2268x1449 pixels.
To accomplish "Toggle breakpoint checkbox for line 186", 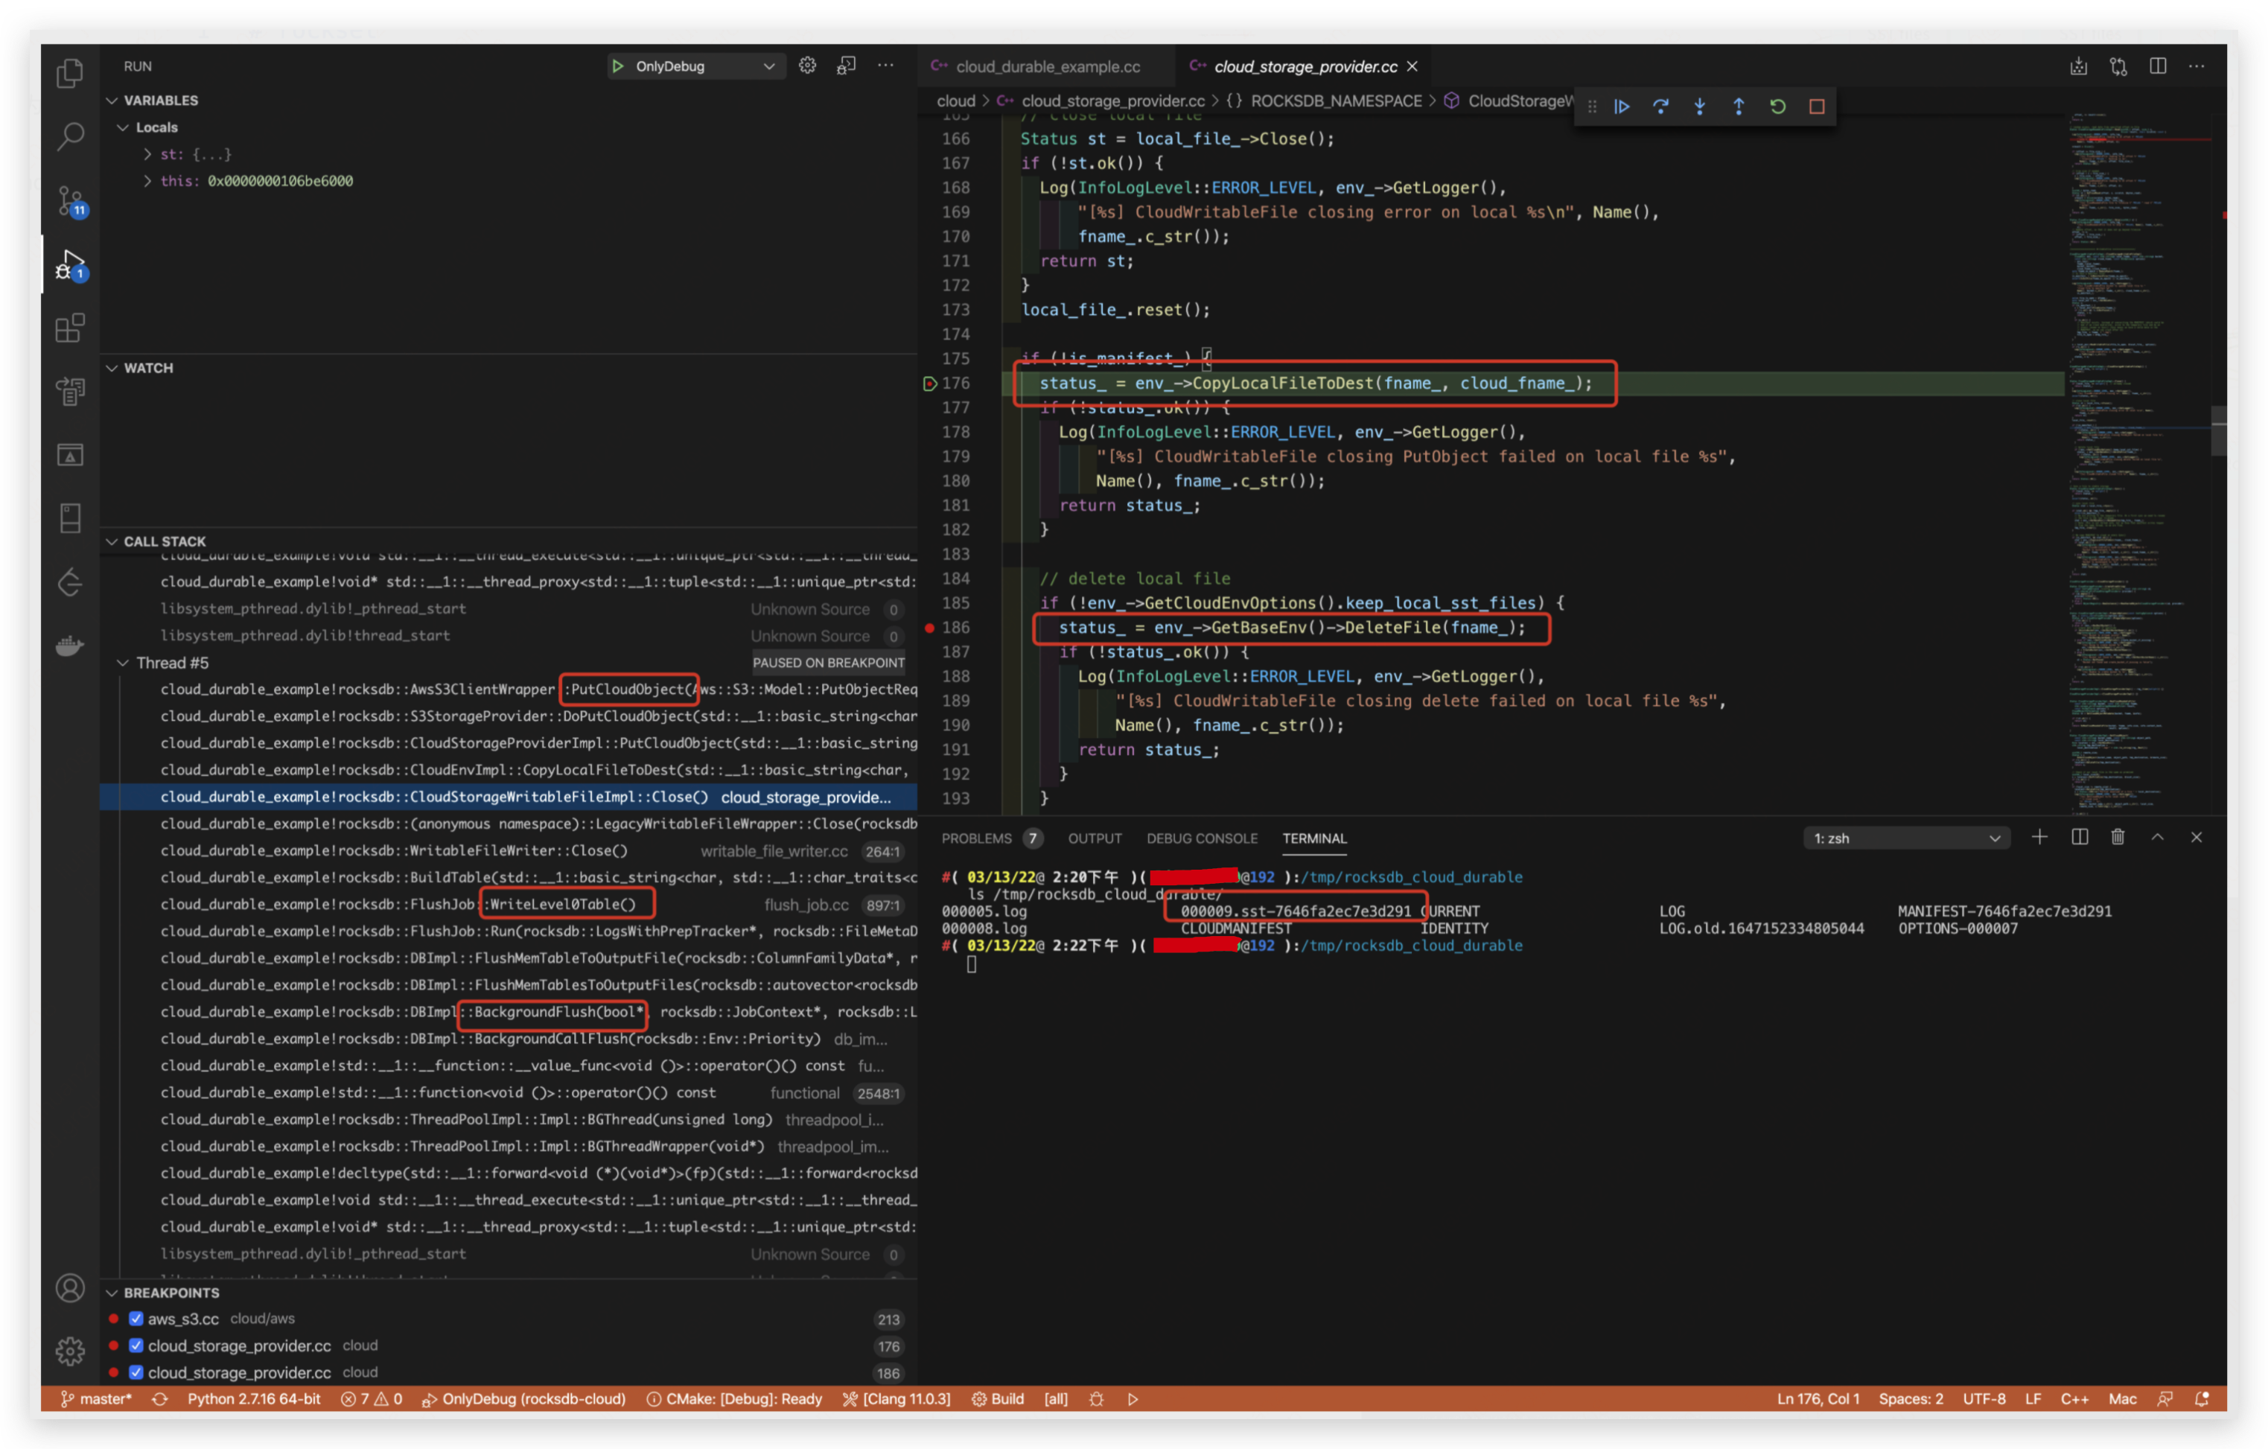I will tap(136, 1372).
